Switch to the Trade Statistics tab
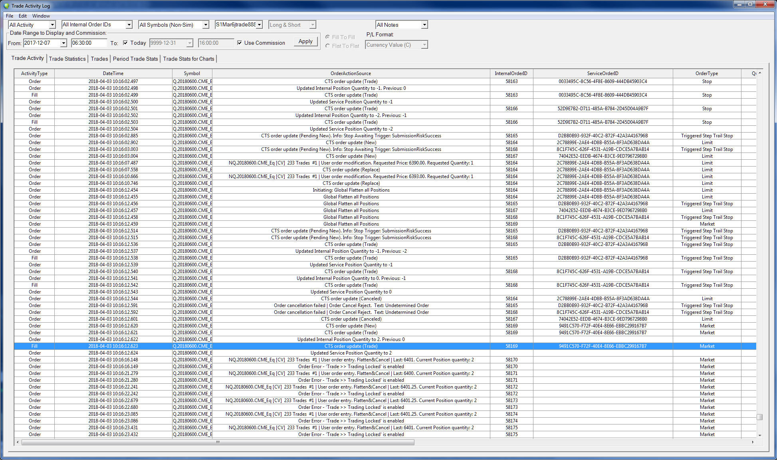Screen dimensions: 777x460 [x=67, y=59]
